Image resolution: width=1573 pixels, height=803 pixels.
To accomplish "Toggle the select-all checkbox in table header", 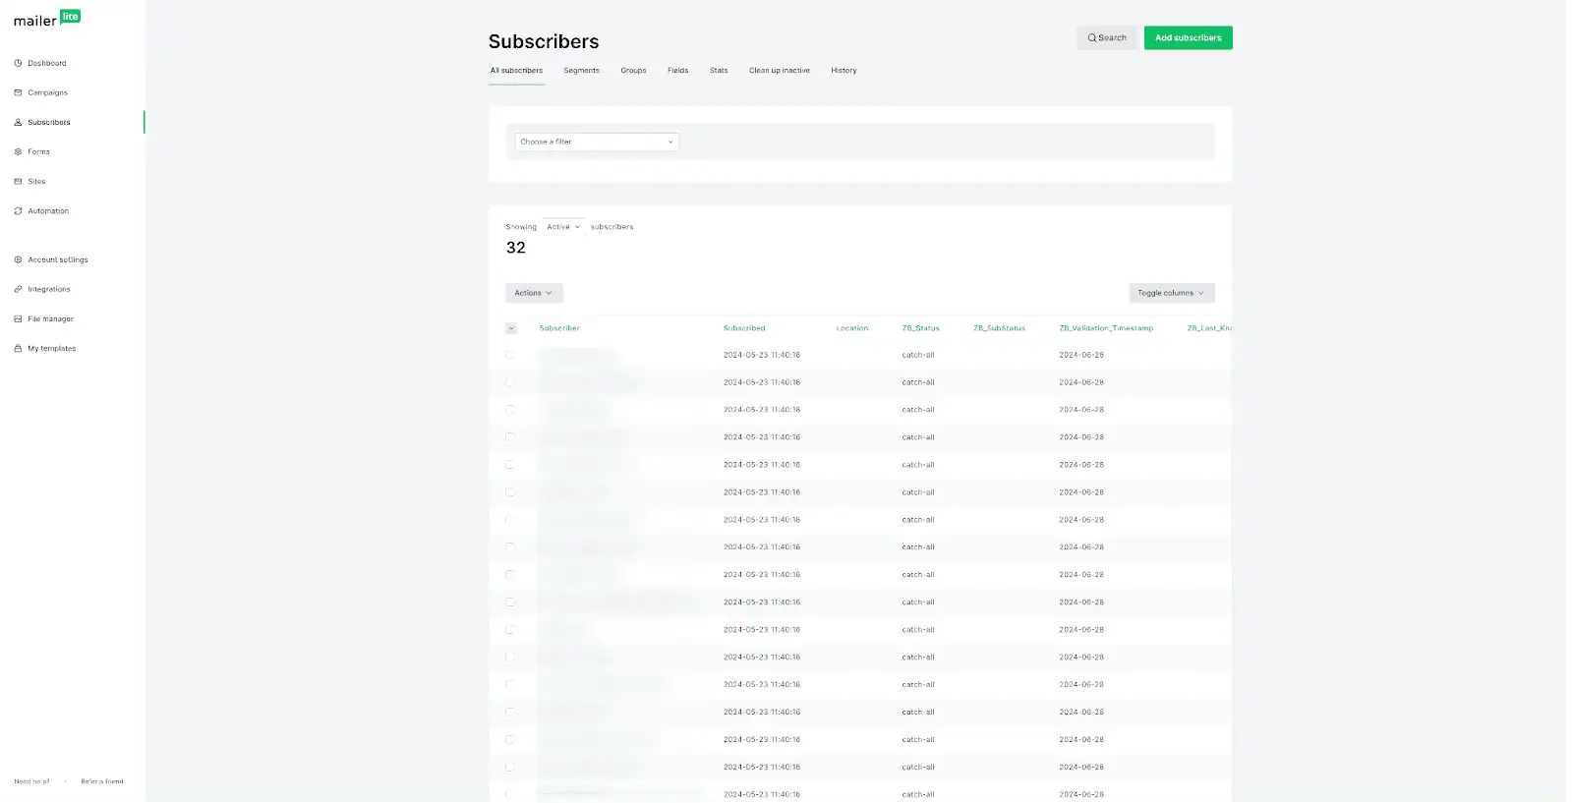I will 511,328.
